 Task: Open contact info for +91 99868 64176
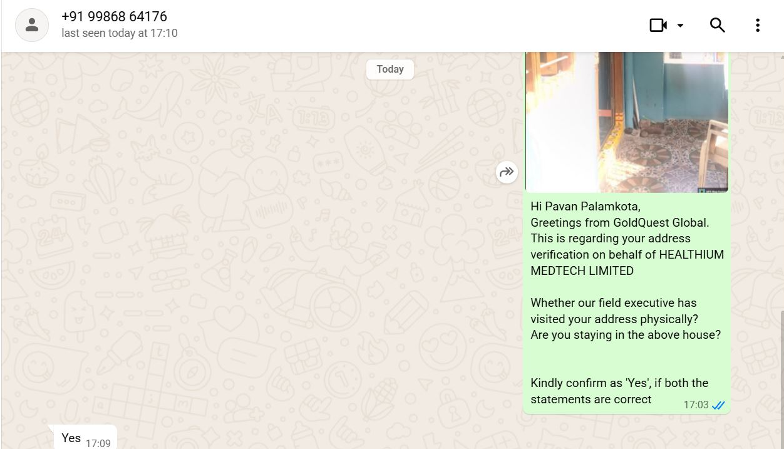coord(114,17)
